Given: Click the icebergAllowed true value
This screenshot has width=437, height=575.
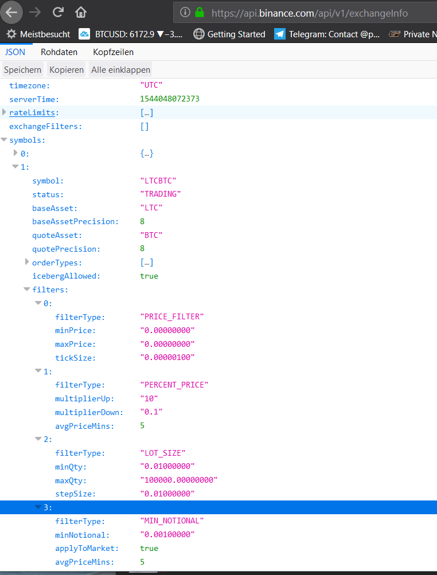Looking at the screenshot, I should click(x=149, y=276).
